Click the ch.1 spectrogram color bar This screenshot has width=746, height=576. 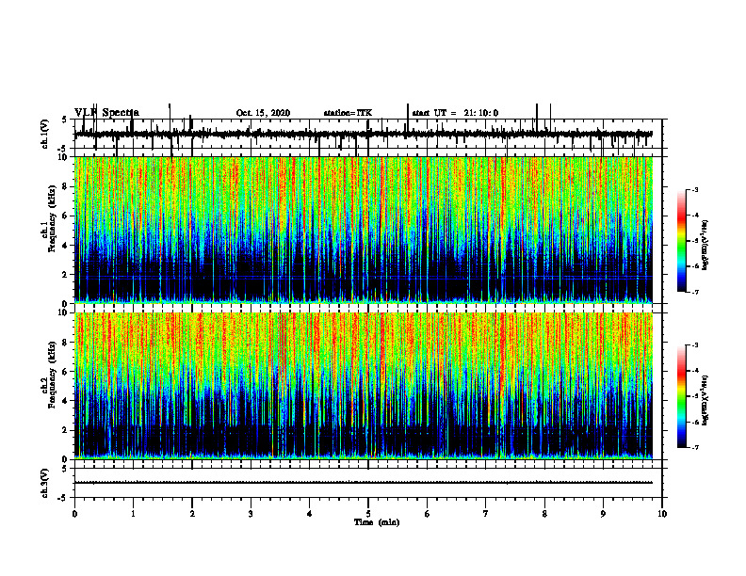(x=681, y=241)
